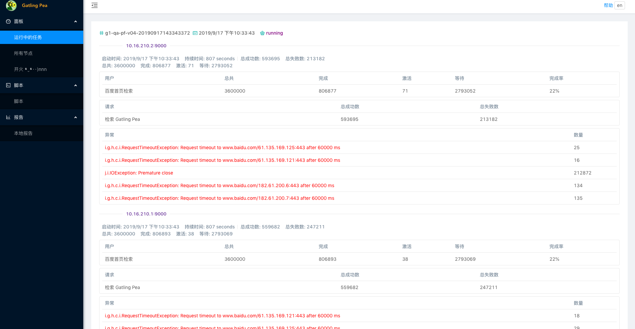Switch language with the en button

coord(620,5)
